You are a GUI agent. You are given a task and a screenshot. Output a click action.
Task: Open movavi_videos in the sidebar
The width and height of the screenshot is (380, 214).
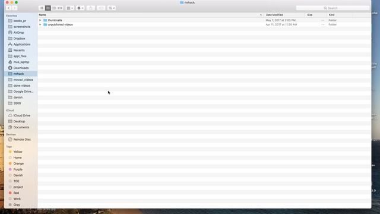coord(21,80)
